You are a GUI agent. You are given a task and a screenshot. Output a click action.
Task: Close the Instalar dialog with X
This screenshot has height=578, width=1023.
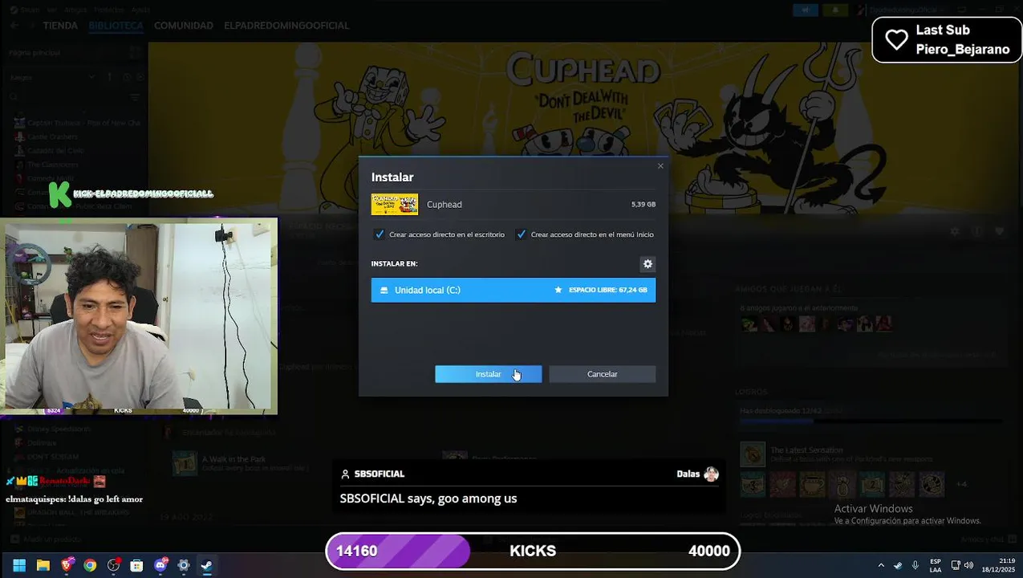click(x=660, y=166)
